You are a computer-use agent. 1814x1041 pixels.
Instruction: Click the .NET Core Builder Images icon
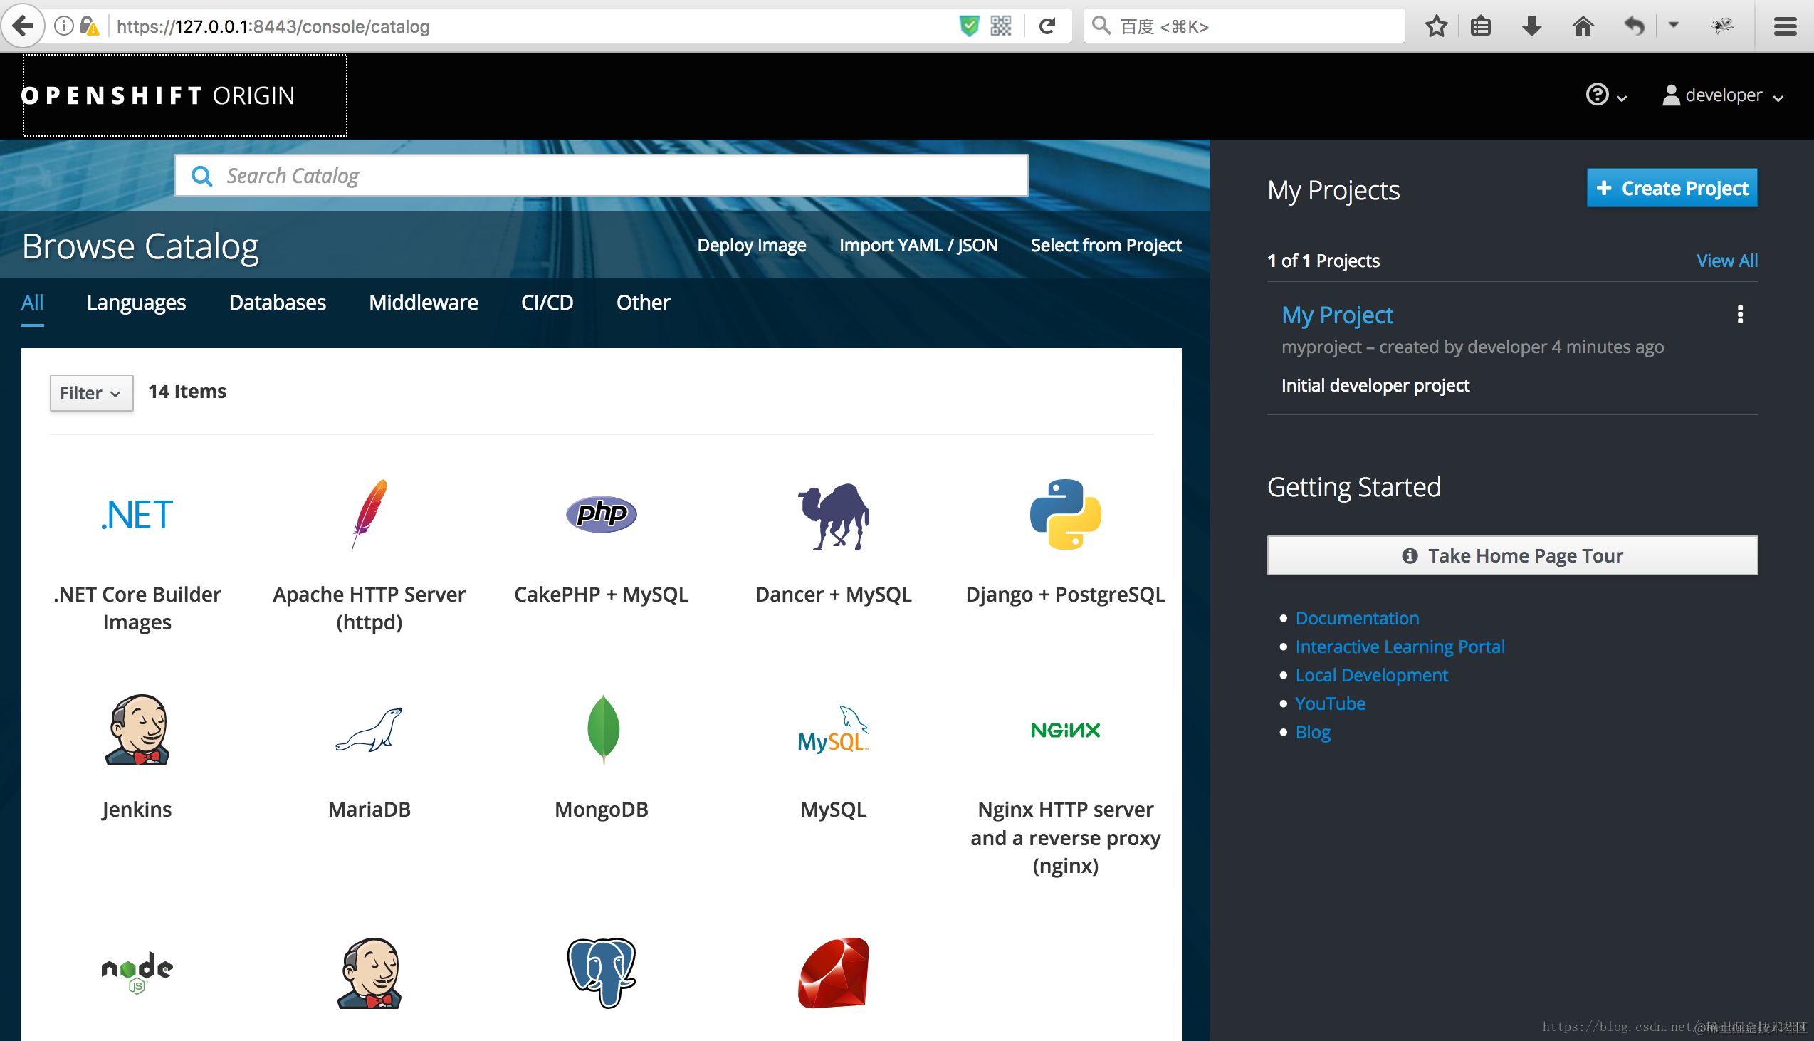(137, 515)
